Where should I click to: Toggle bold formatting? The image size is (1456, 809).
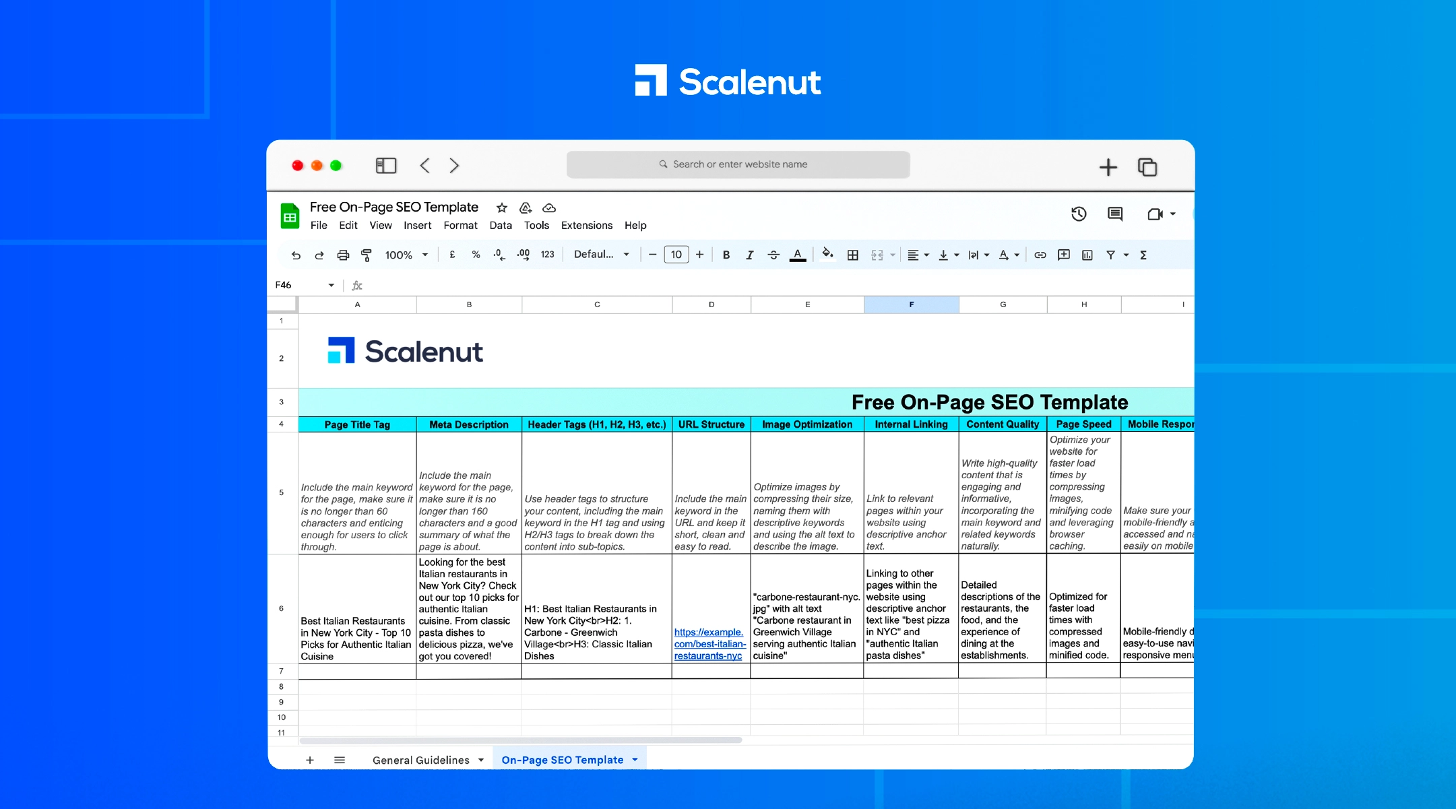point(726,255)
